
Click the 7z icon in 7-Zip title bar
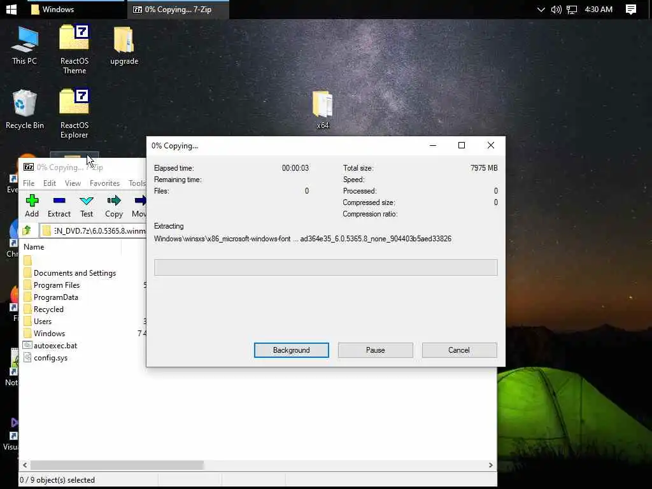click(29, 167)
